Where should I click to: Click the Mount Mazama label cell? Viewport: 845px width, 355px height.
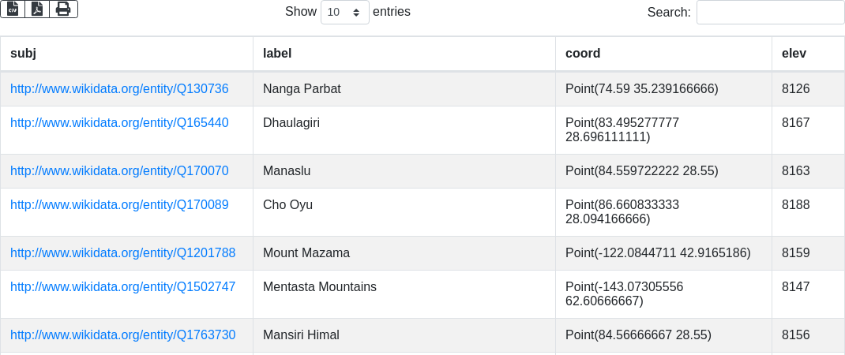coord(306,253)
